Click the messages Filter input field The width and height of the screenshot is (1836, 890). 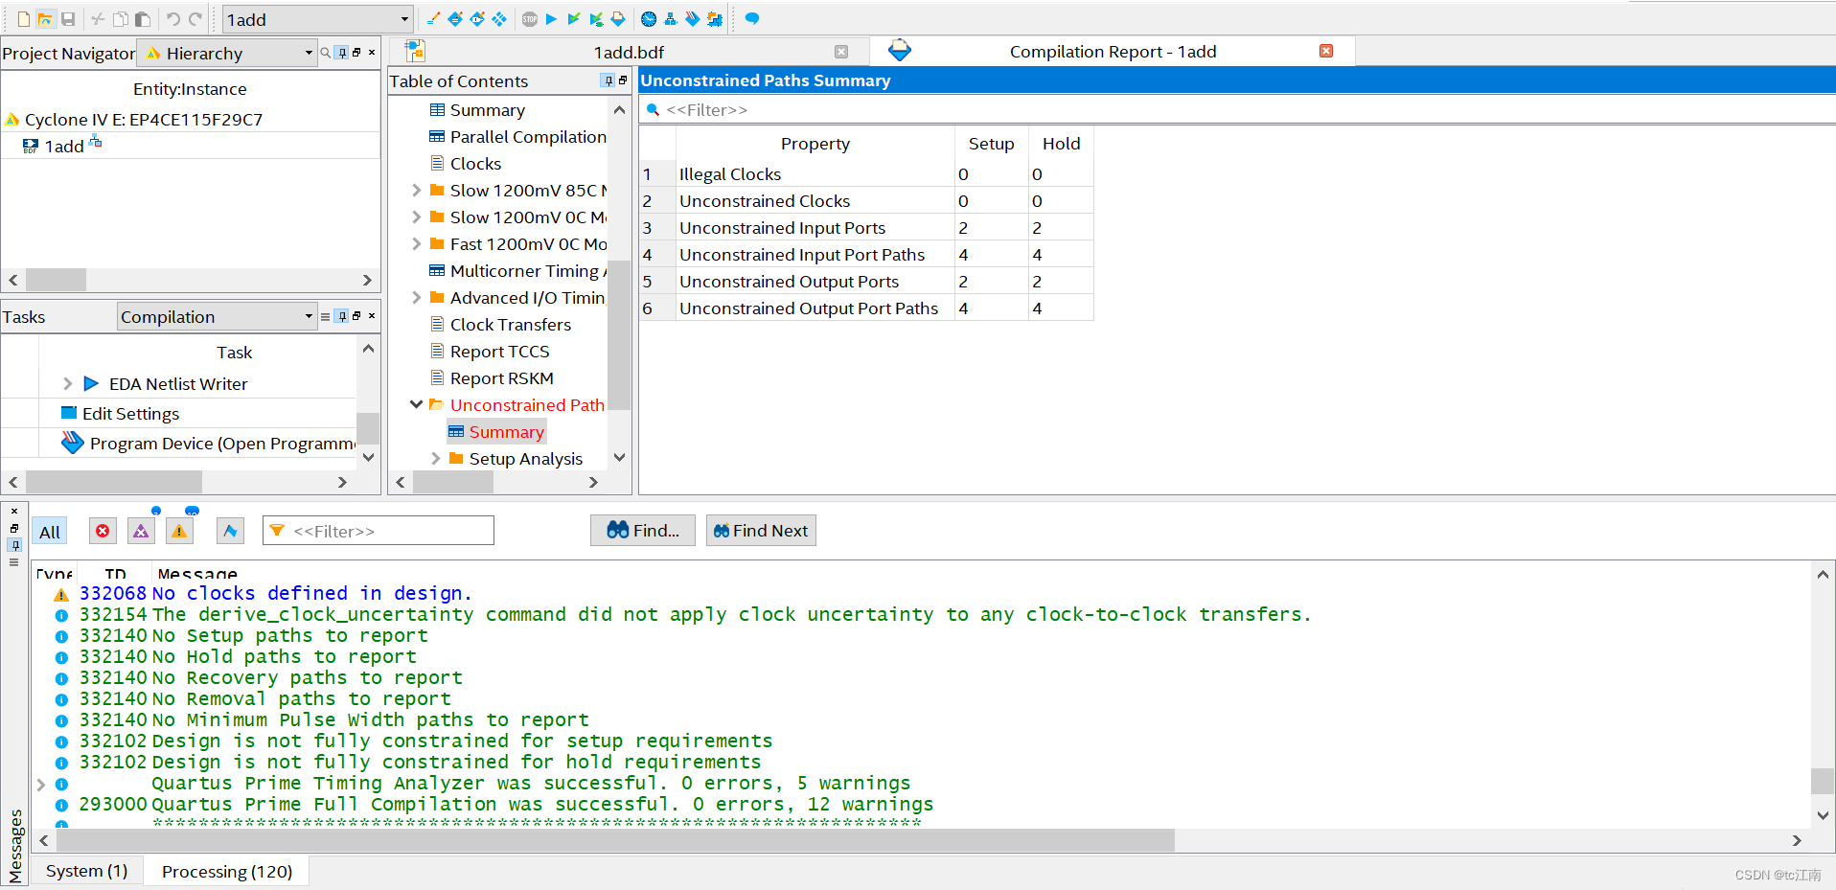(379, 531)
